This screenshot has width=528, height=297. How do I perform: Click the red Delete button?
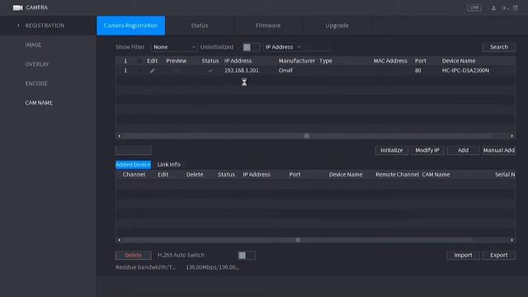[134, 255]
